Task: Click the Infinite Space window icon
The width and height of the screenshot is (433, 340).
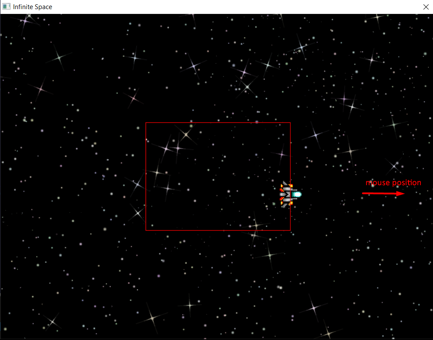Action: [x=6, y=7]
